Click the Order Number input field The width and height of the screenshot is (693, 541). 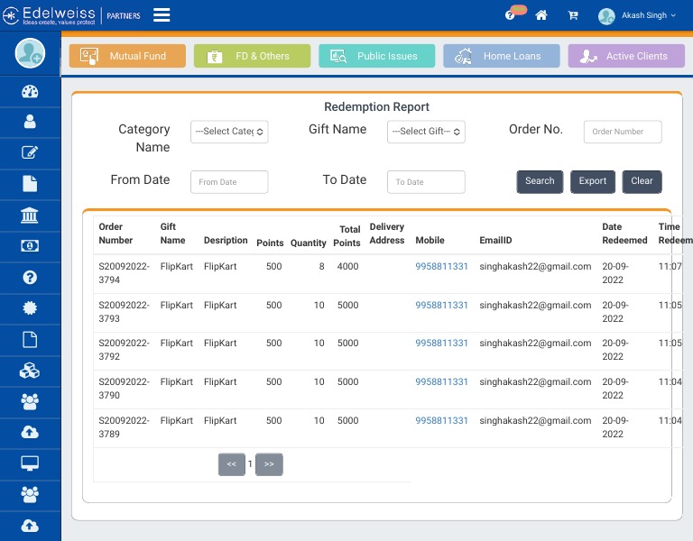pos(623,132)
